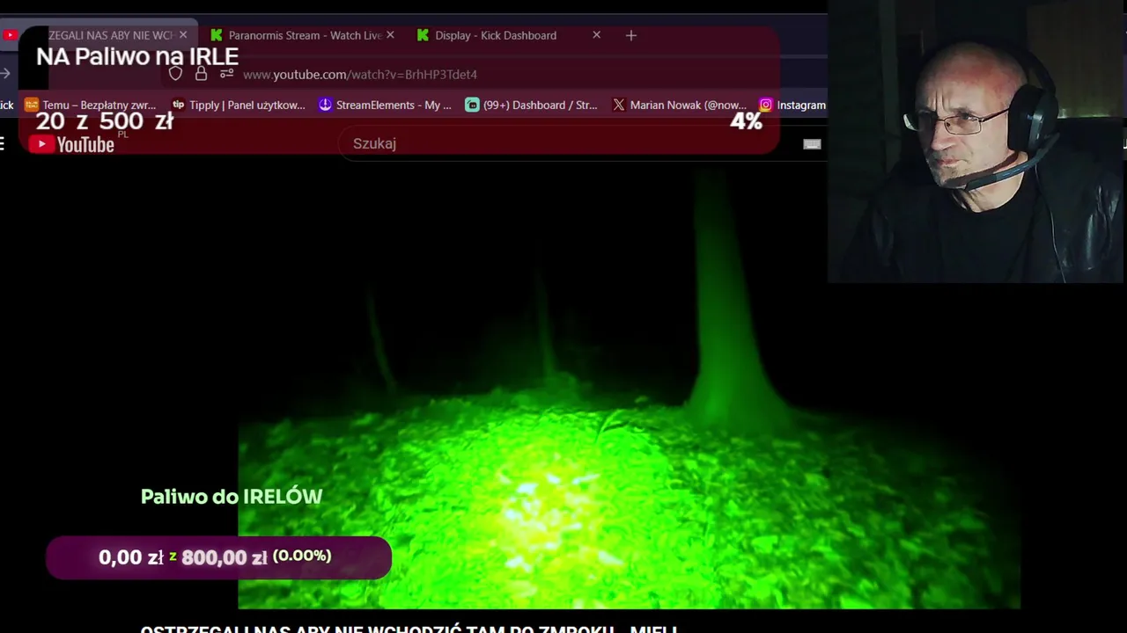Click the padlock site security icon
The height and width of the screenshot is (633, 1127).
(x=201, y=74)
